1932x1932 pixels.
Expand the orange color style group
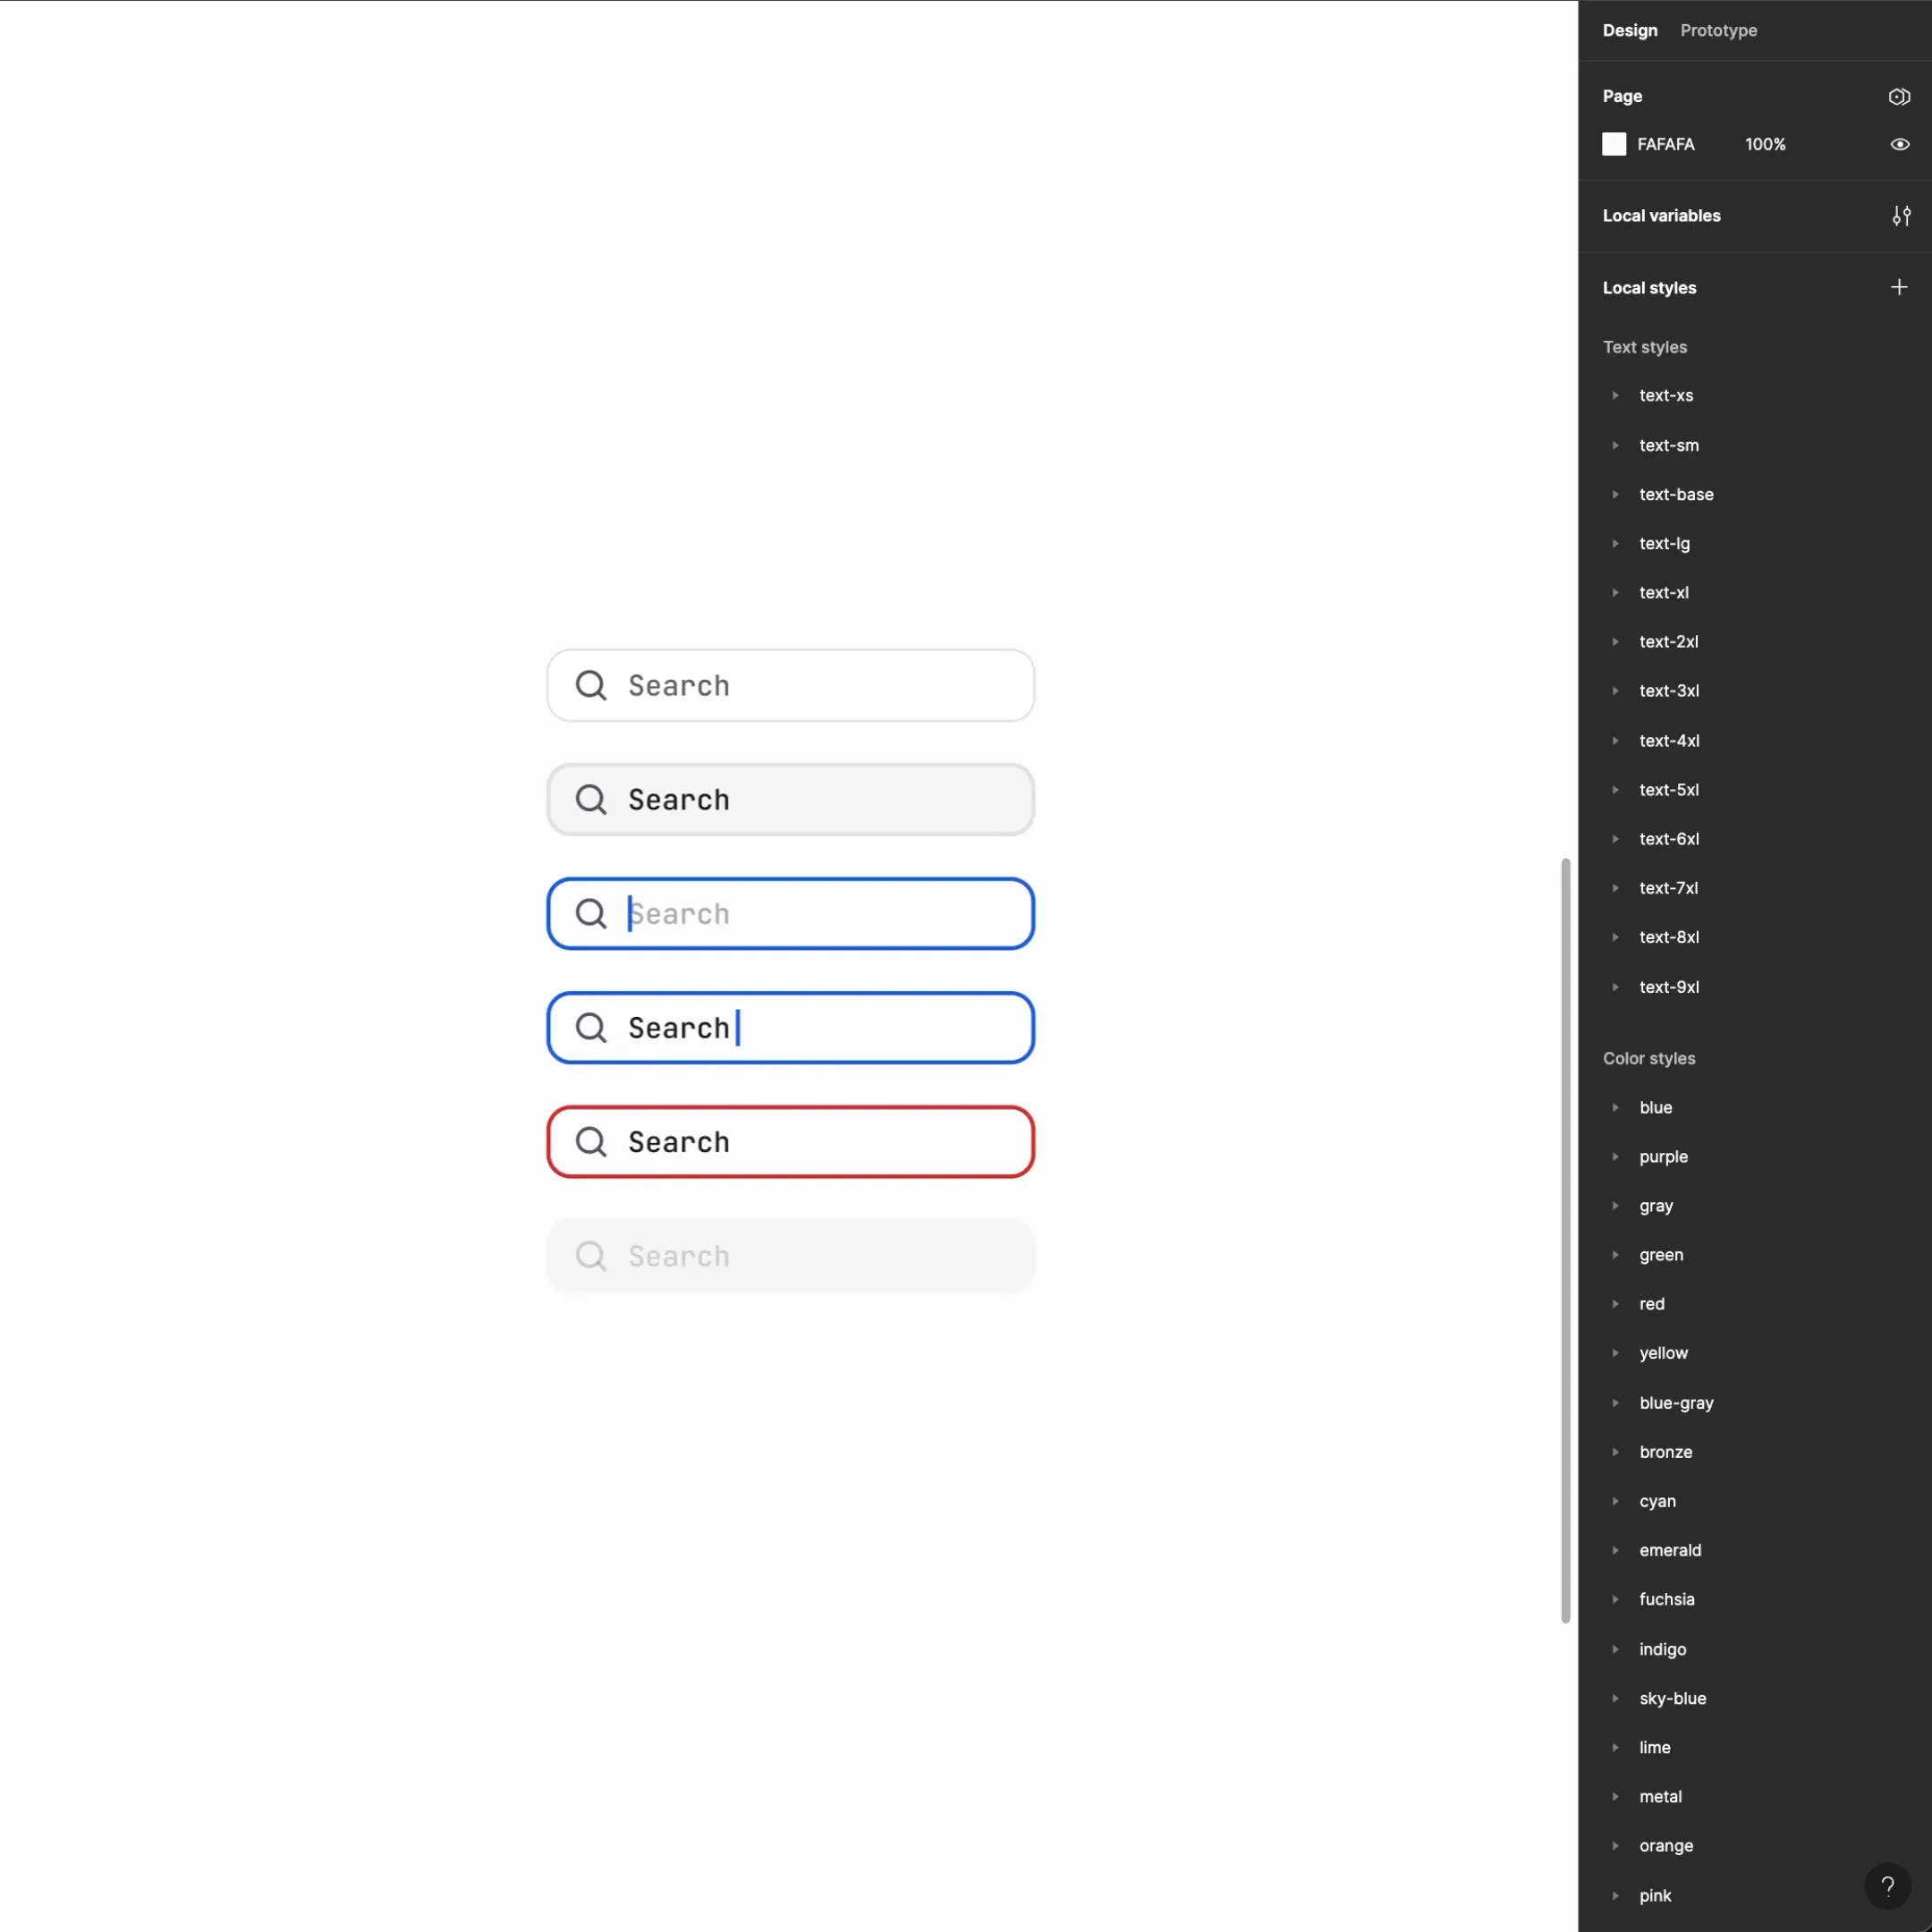(1615, 1844)
